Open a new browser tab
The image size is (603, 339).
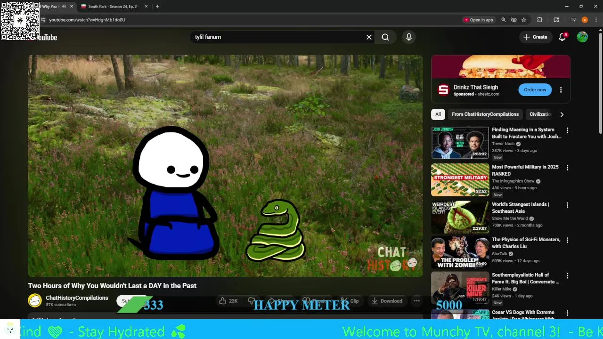coord(157,7)
